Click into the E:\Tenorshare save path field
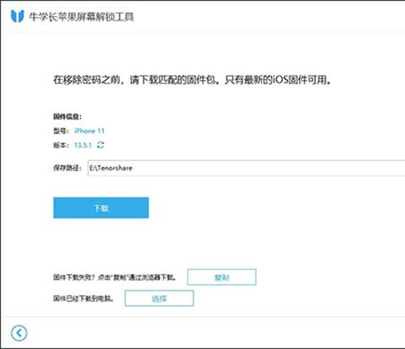The image size is (405, 349). pos(246,168)
